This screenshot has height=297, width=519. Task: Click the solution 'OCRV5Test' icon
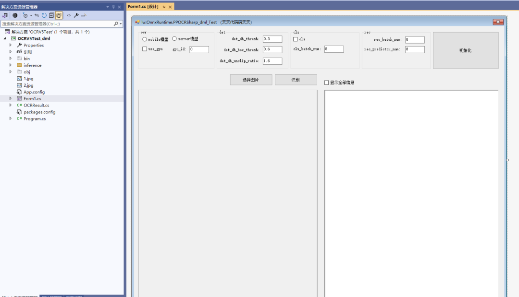point(7,32)
